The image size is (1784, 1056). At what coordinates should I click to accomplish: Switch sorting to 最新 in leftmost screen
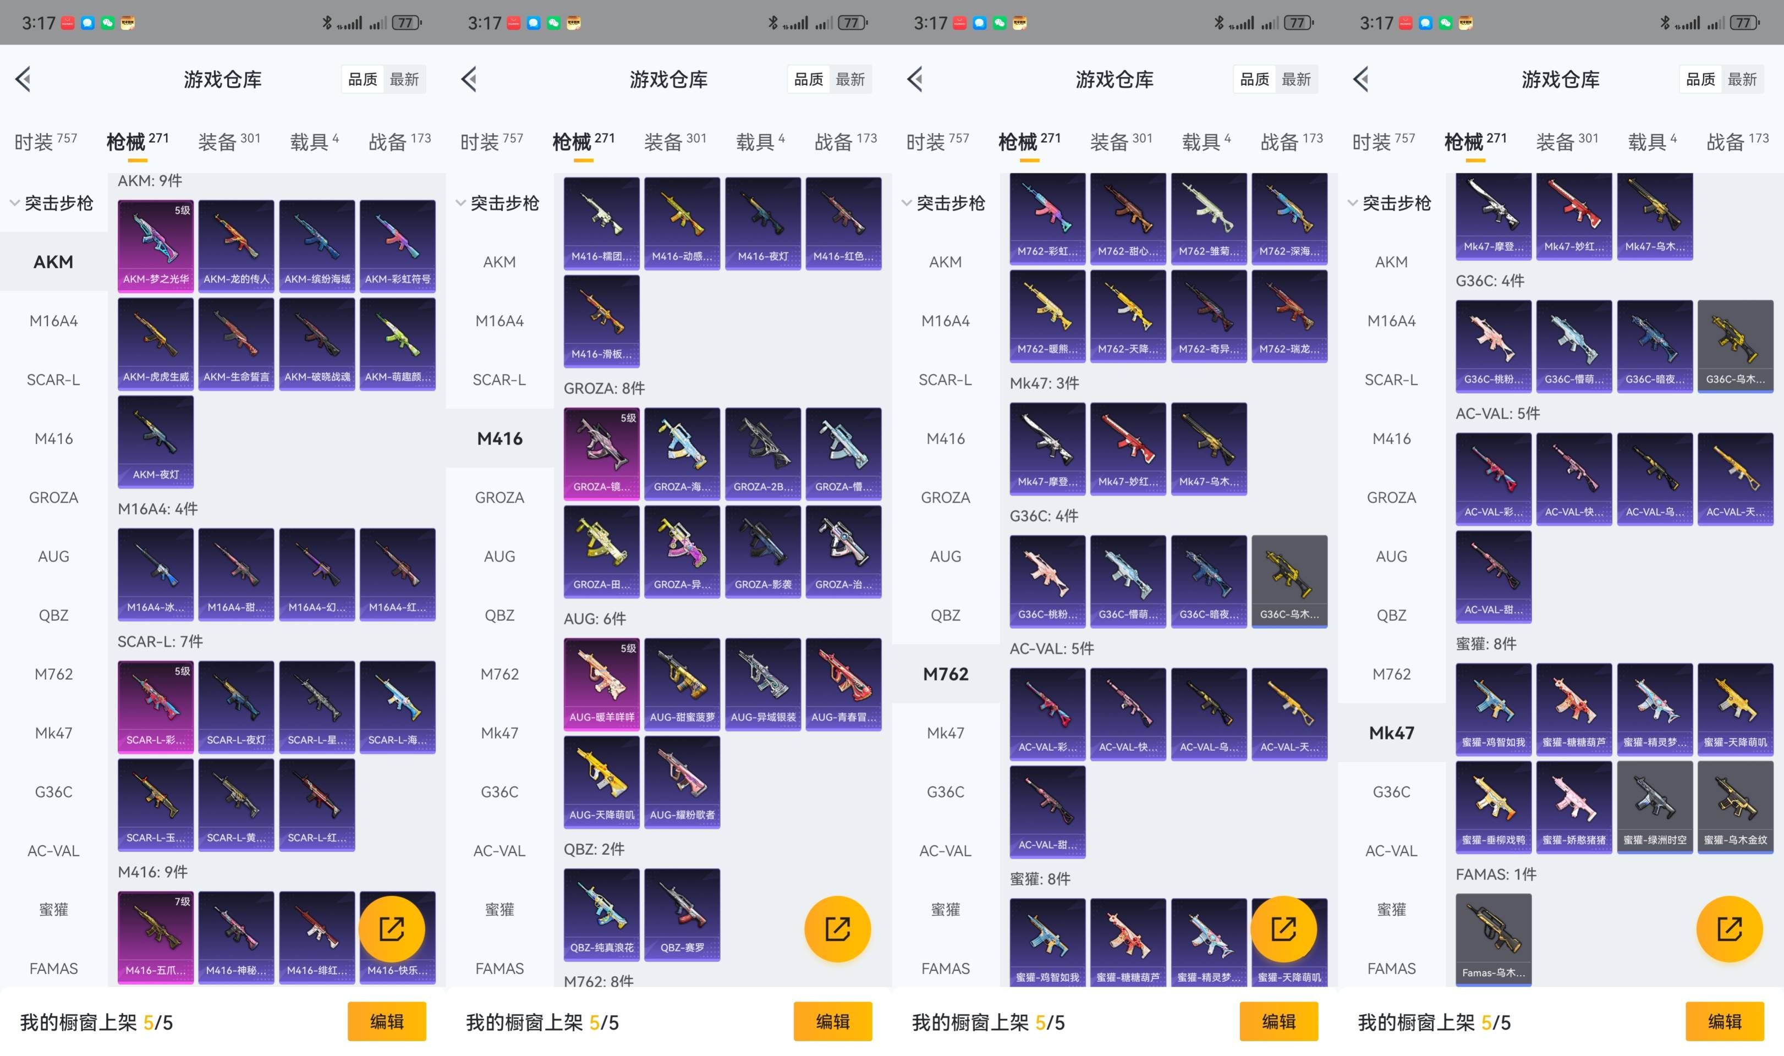point(404,80)
